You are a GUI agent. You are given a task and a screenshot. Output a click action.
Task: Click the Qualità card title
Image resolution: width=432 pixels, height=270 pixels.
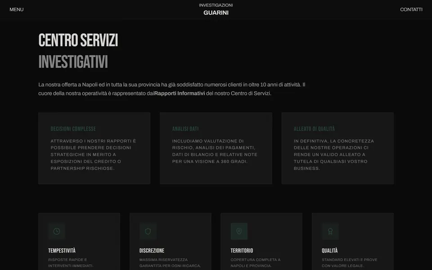(x=329, y=251)
